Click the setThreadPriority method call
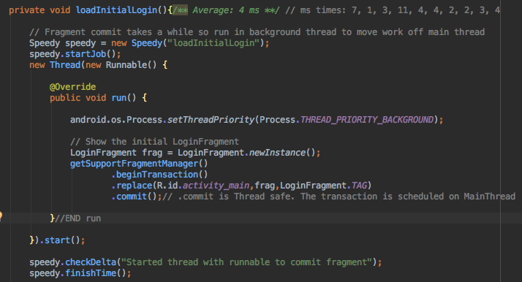 click(x=211, y=120)
